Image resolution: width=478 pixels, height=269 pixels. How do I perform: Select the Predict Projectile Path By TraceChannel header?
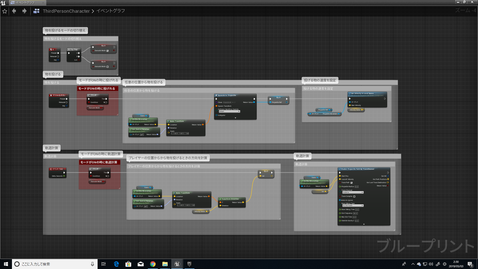tap(364, 169)
